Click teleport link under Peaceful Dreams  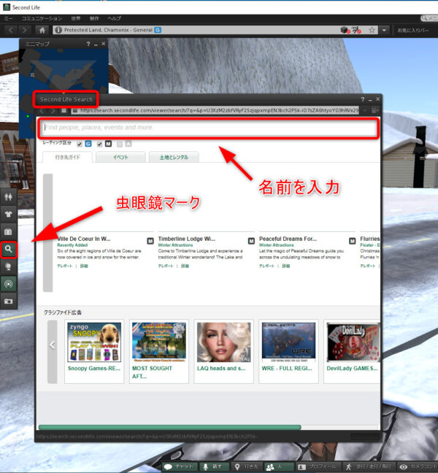tap(266, 266)
